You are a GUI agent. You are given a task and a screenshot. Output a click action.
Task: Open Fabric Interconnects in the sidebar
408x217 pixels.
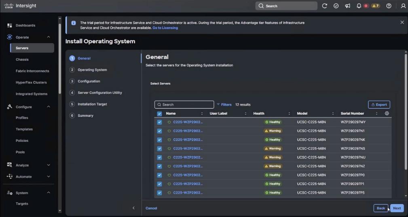tap(32, 71)
